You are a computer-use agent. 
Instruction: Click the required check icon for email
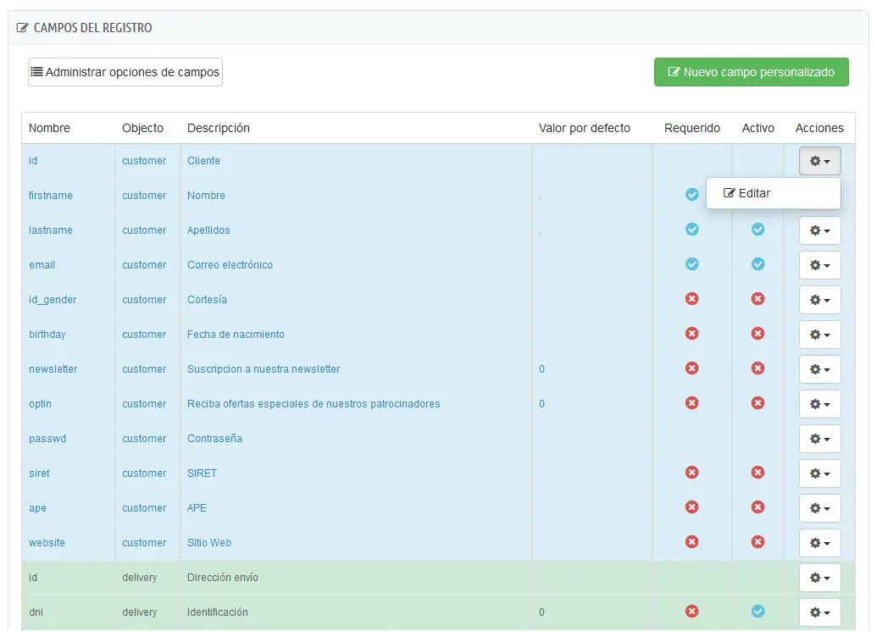click(x=692, y=264)
